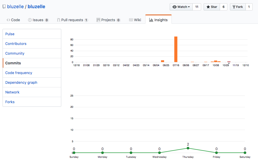The height and width of the screenshot is (166, 258).
Task: Open the bluzelle repository name link
Action: [36, 7]
